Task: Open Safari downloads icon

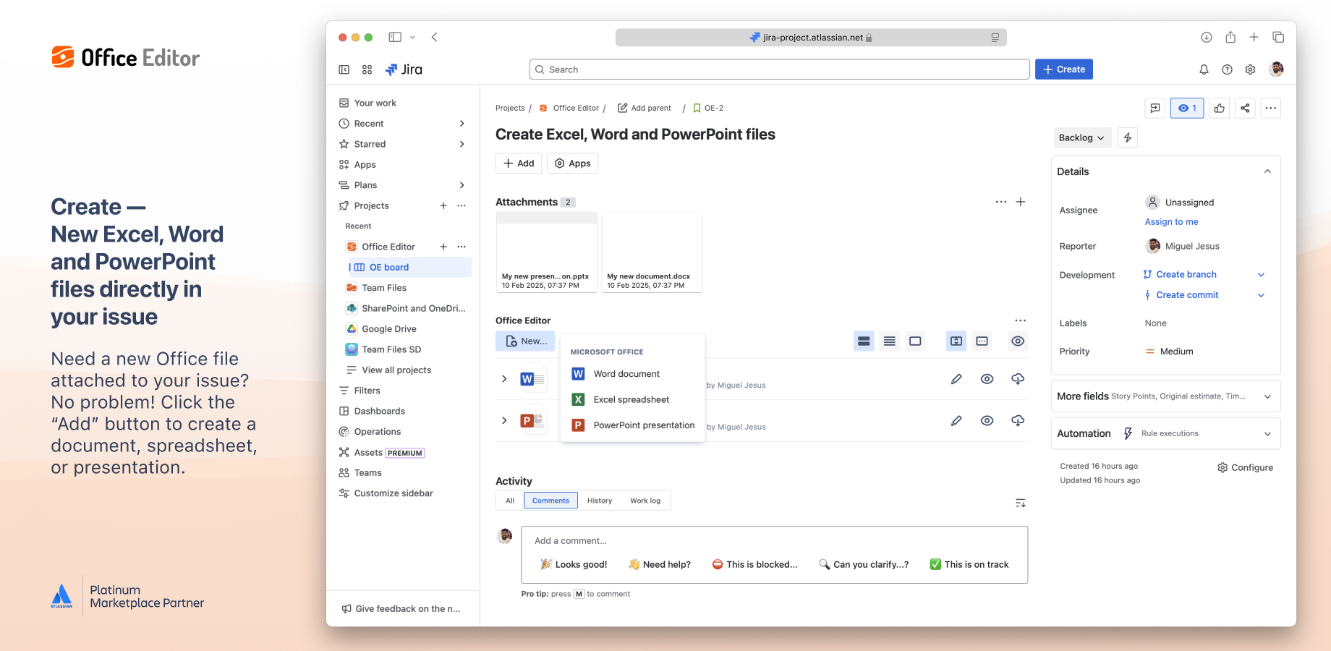Action: (x=1207, y=37)
